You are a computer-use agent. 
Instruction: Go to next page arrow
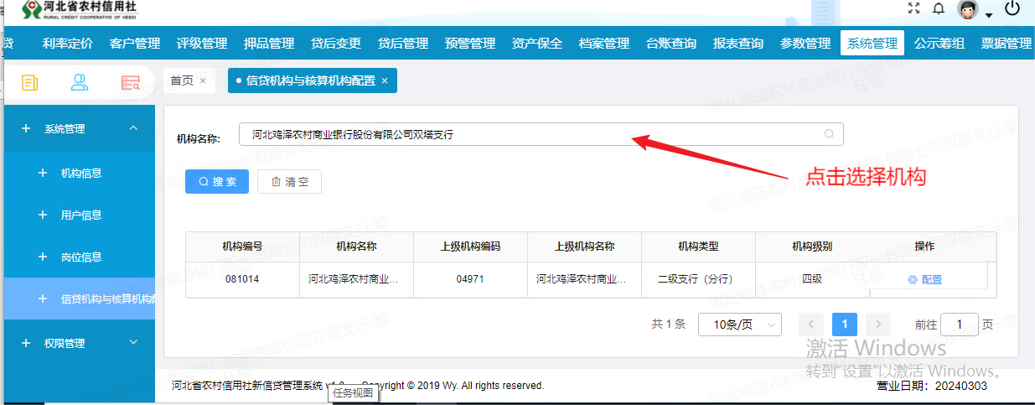click(x=877, y=325)
